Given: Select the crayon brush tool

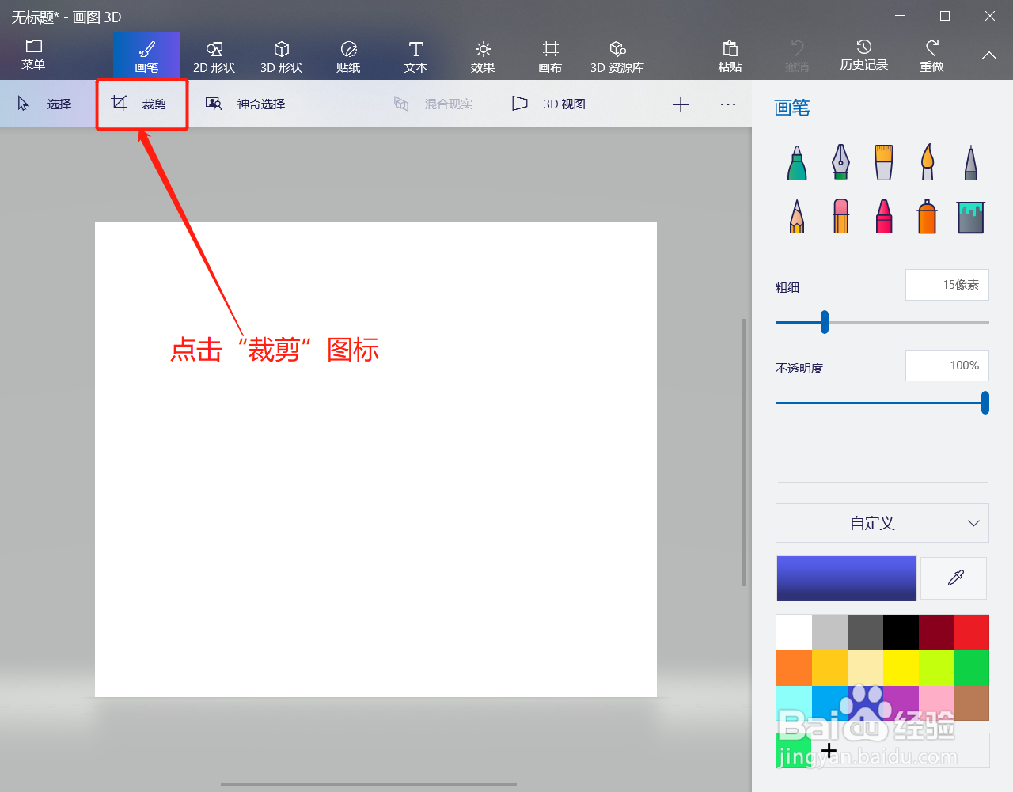Looking at the screenshot, I should (883, 215).
